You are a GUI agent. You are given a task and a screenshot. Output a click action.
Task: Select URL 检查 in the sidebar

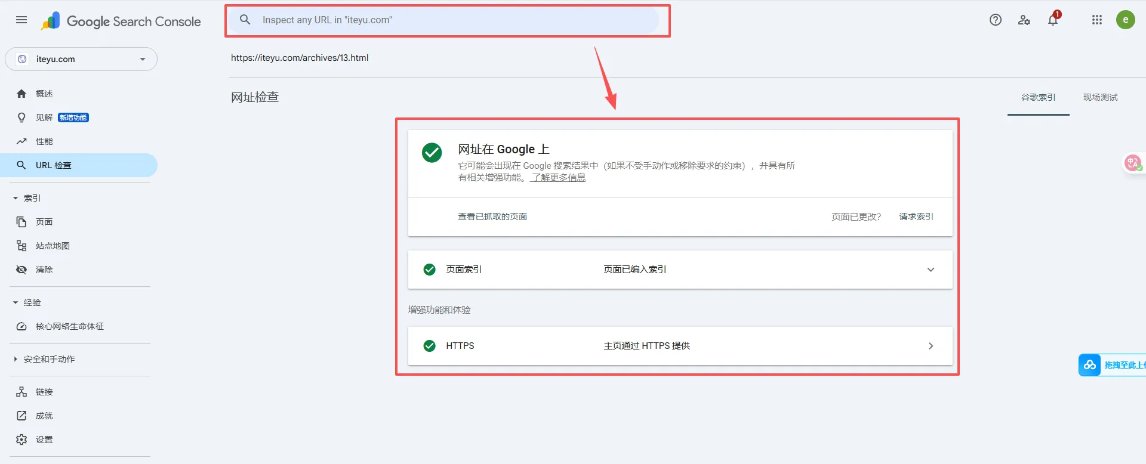[x=79, y=165]
